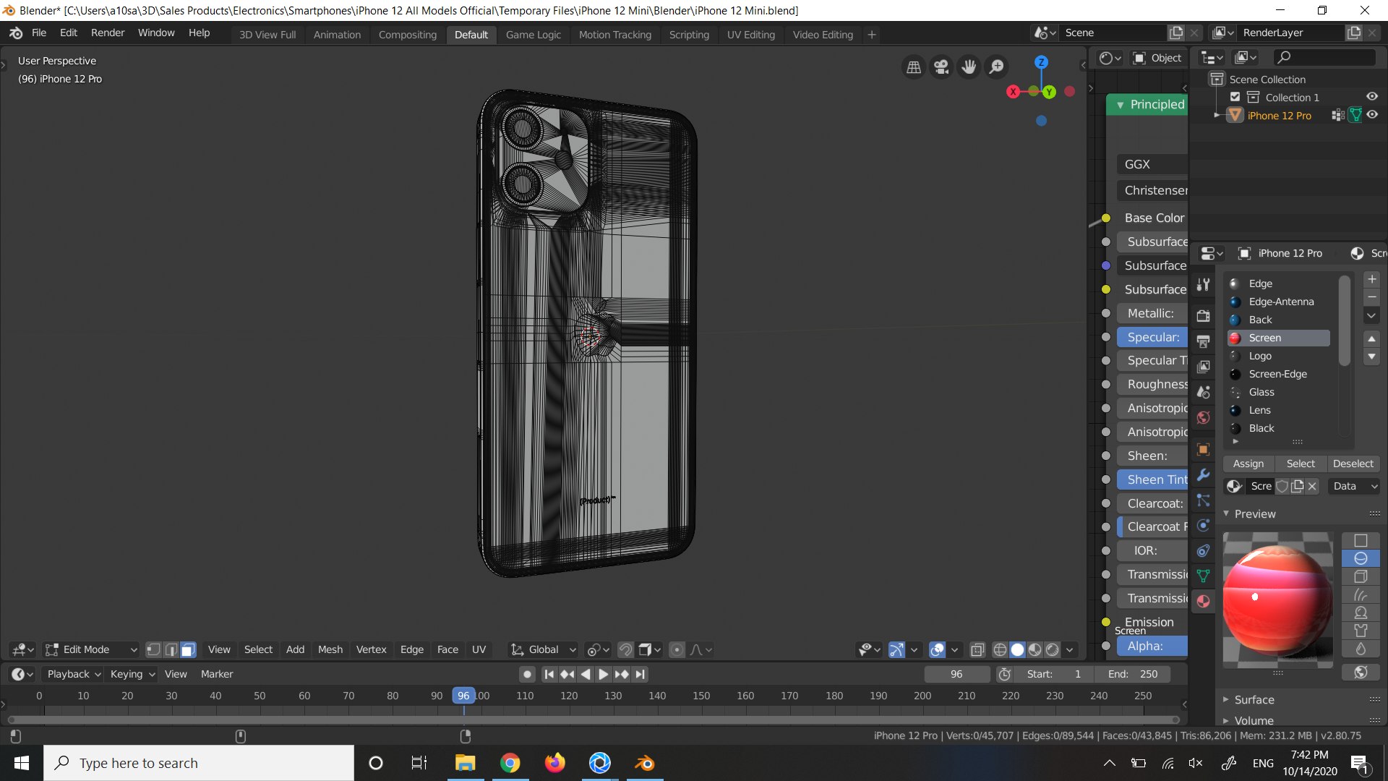Open the Material properties tab
1388x781 pixels.
[x=1203, y=601]
